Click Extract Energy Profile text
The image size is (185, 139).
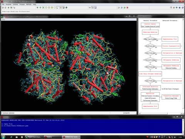click(171, 98)
